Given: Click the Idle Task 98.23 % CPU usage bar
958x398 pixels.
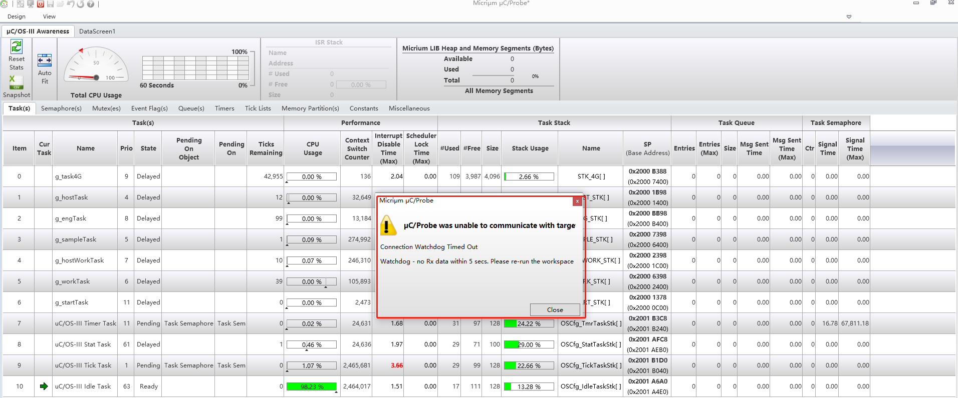Looking at the screenshot, I should [312, 386].
